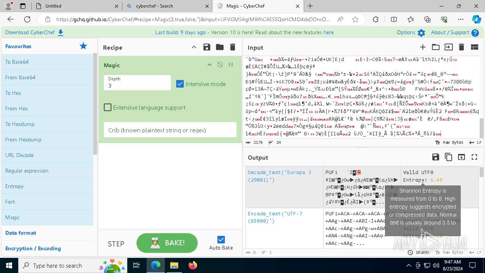Open Options gear
The image size is (485, 273).
coord(411,33)
